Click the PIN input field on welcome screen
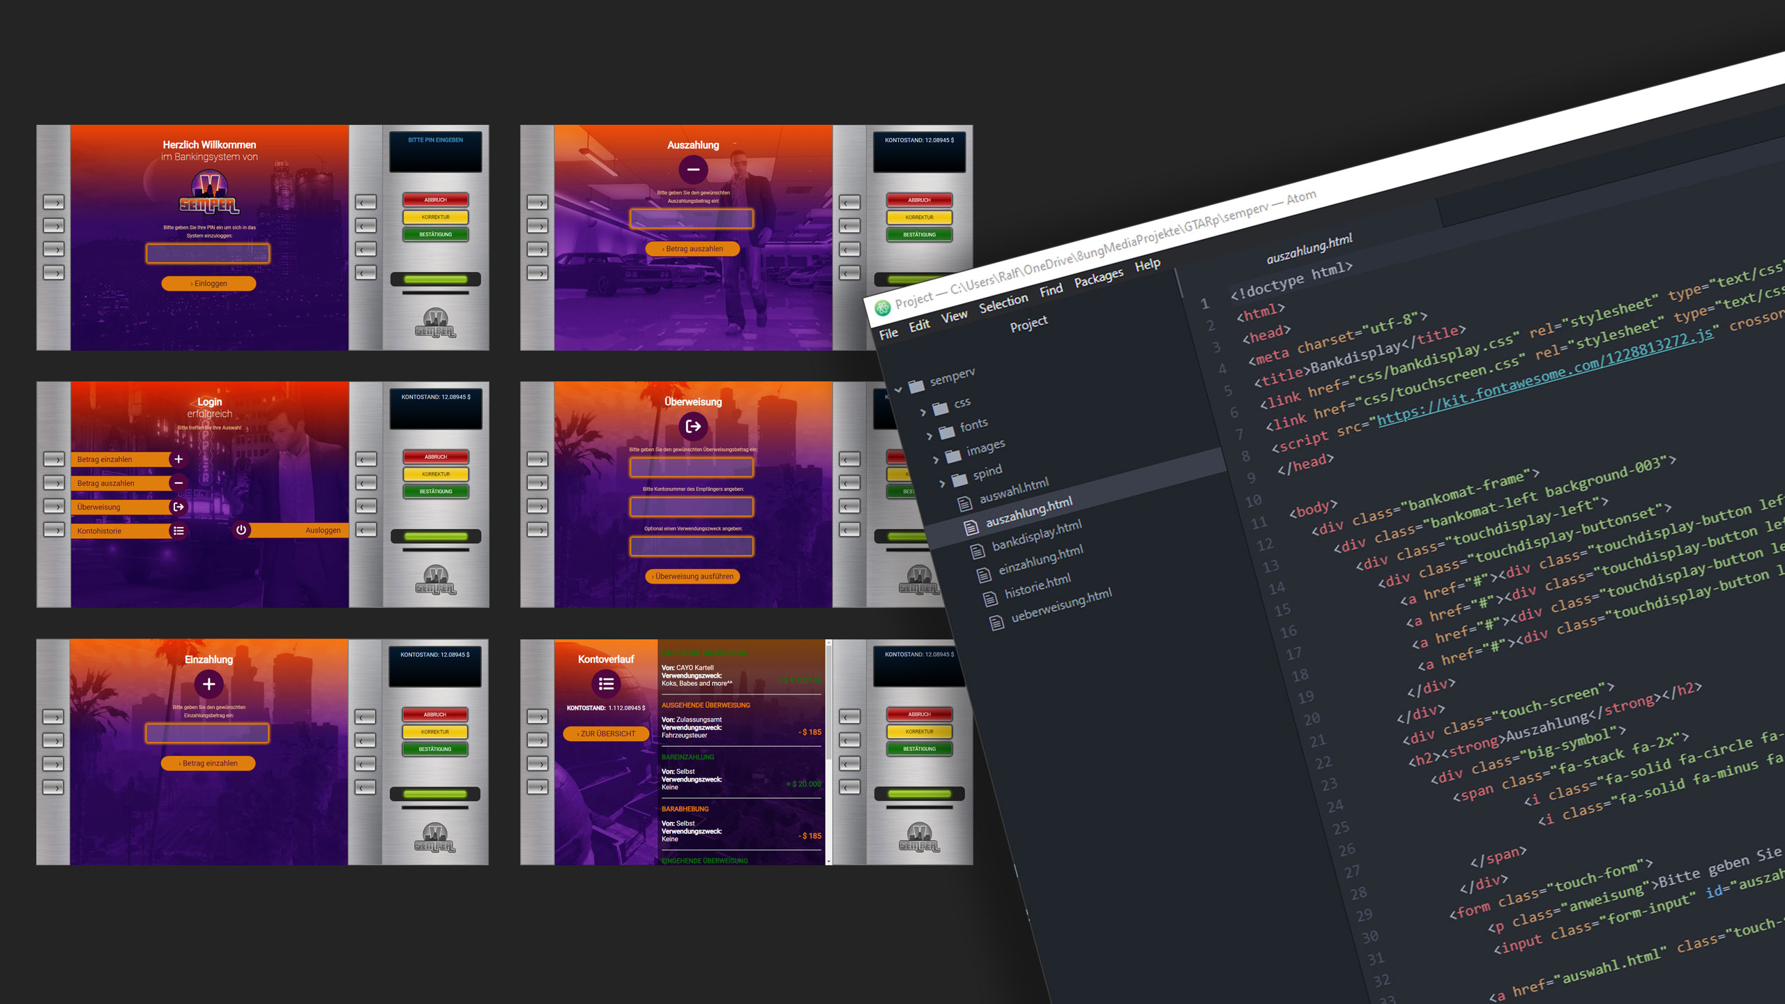The image size is (1785, 1004). tap(208, 253)
